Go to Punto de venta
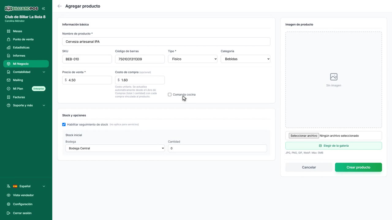Image resolution: width=392 pixels, height=220 pixels. 26,39
